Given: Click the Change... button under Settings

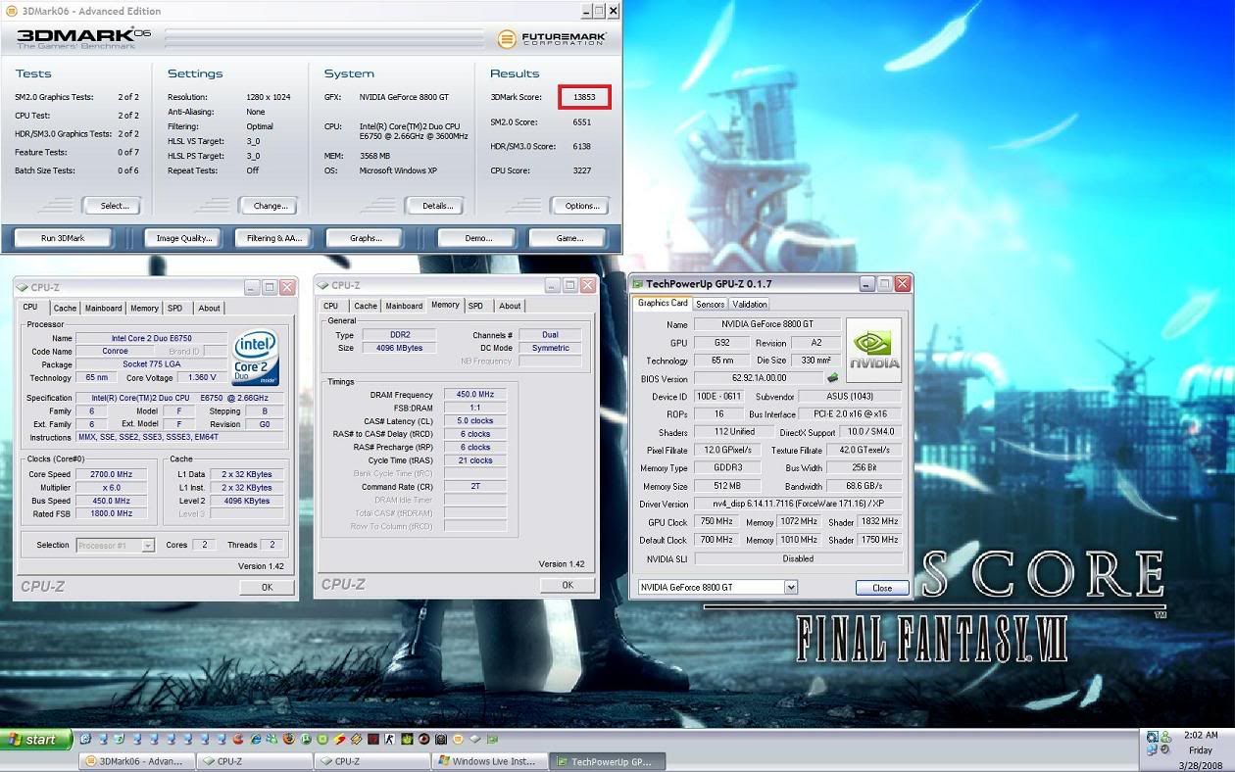Looking at the screenshot, I should [271, 206].
